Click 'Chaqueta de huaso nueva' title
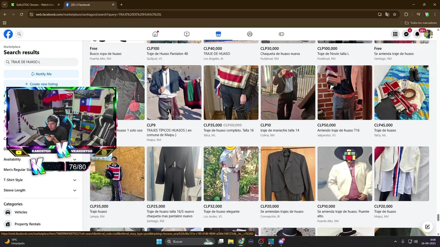The height and width of the screenshot is (247, 440). point(280,54)
